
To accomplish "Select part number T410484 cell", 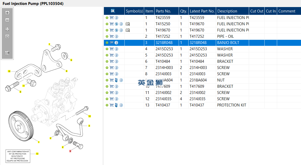I will (x=166, y=61).
